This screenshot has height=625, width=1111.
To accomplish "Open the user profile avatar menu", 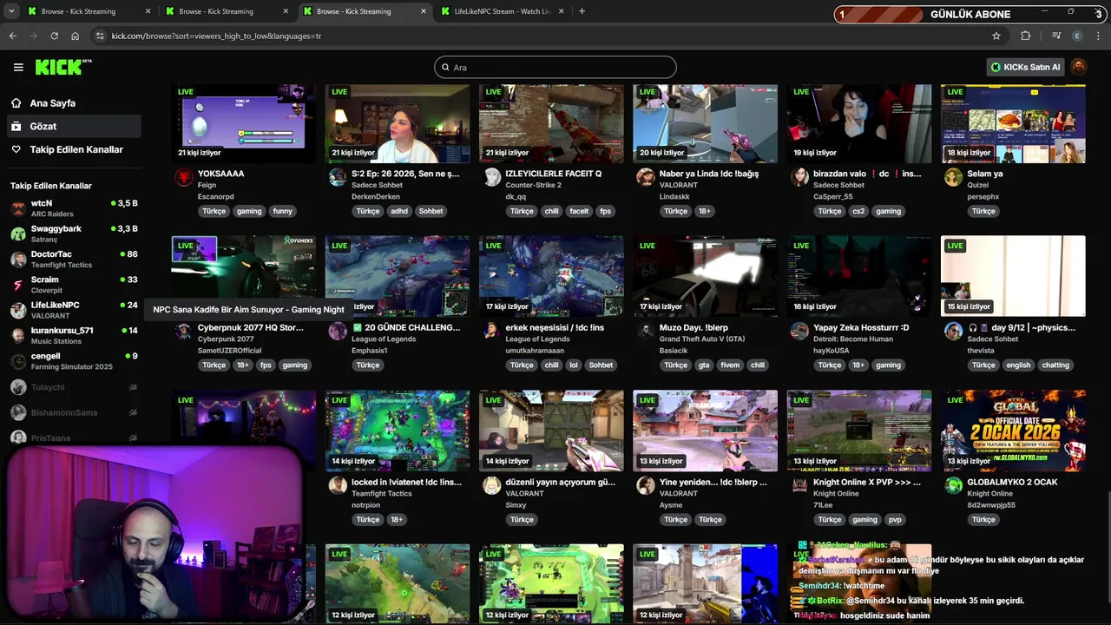I will tap(1079, 67).
